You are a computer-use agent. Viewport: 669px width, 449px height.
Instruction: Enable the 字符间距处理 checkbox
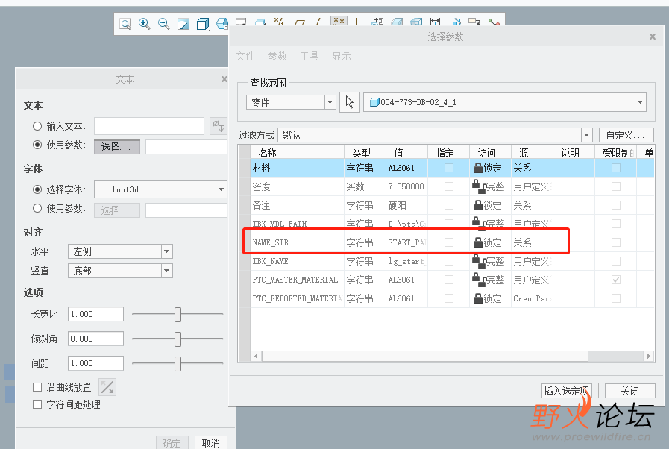[x=37, y=404]
